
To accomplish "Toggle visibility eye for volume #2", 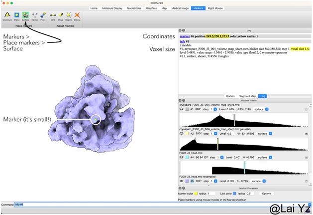I will pyautogui.click(x=181, y=133).
